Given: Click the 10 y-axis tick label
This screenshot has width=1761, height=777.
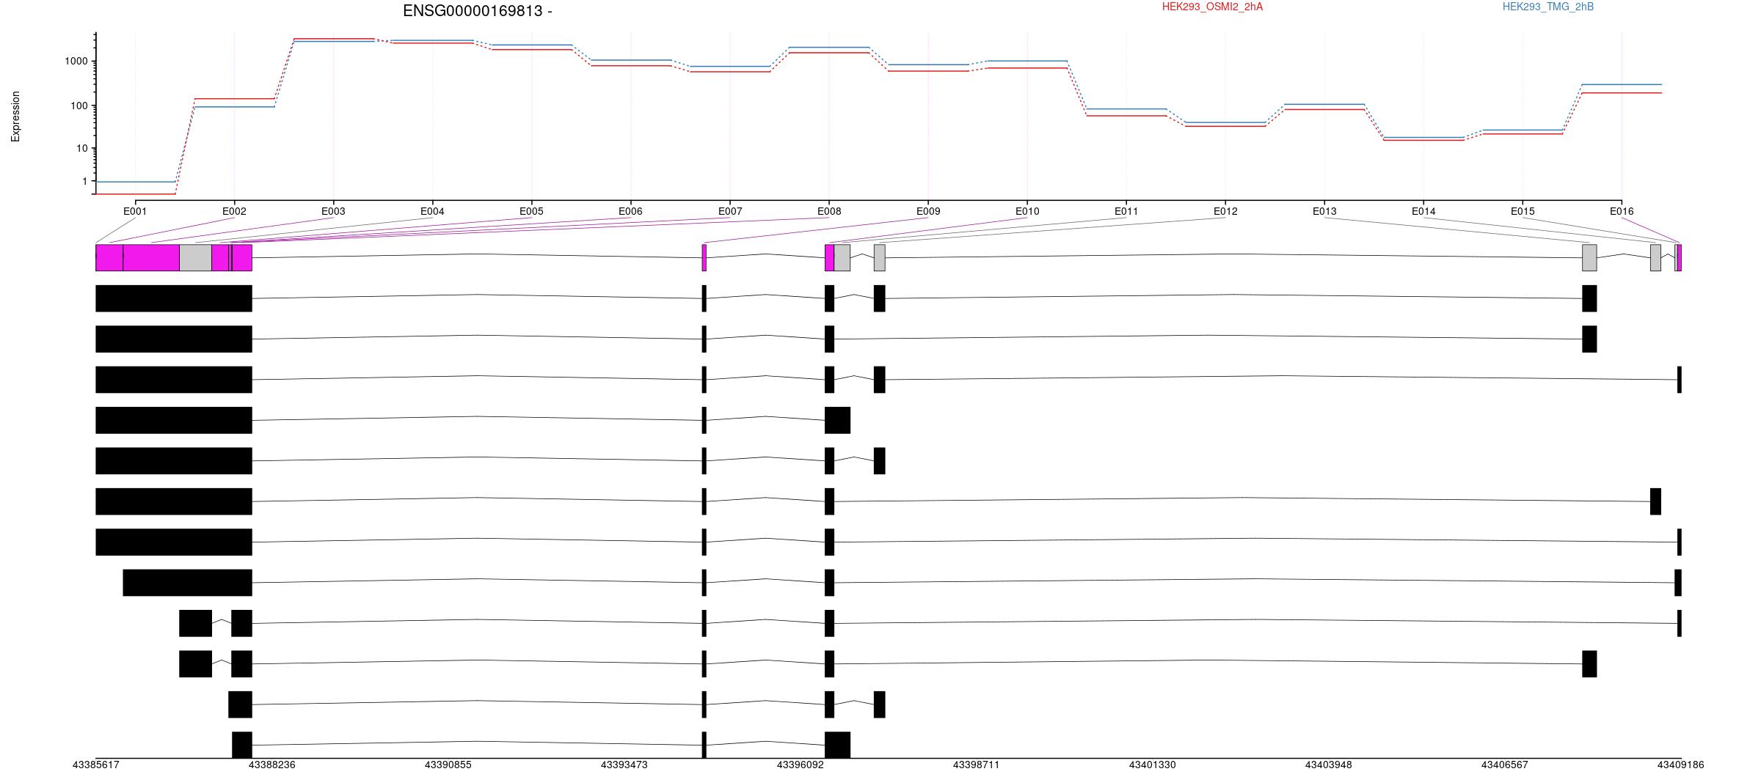Looking at the screenshot, I should tap(81, 149).
